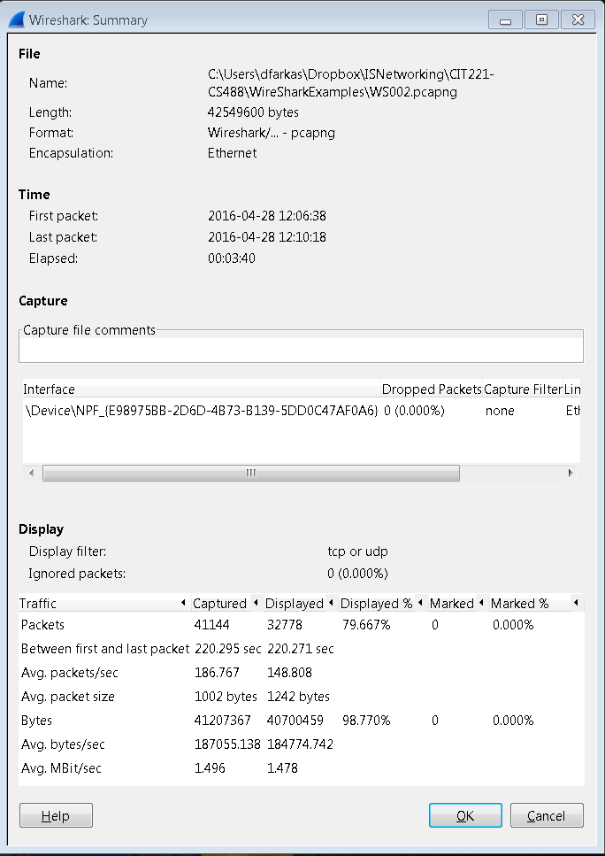Click the 184774.742 bytes/sec value
This screenshot has width=605, height=856.
click(300, 744)
